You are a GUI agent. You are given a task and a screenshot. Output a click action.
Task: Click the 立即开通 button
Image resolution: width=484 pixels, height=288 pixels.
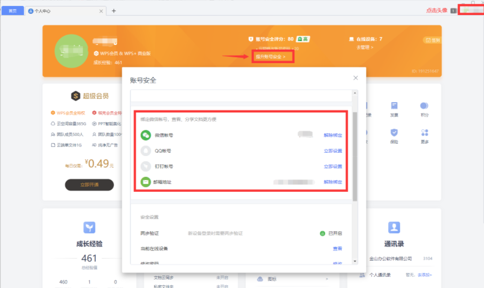[89, 185]
